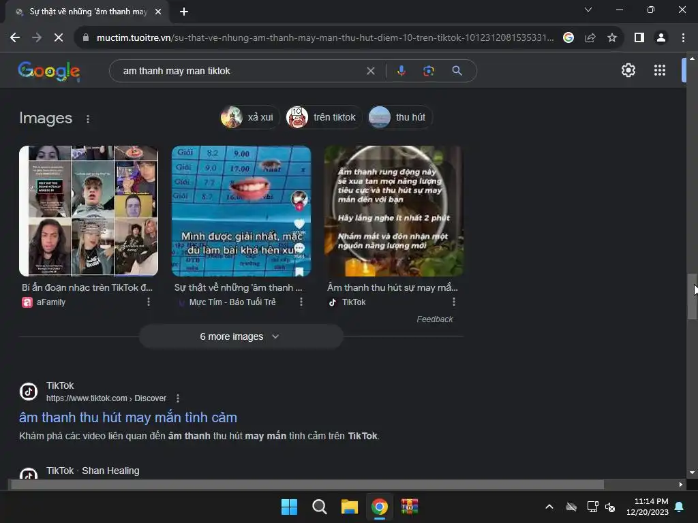698x523 pixels.
Task: Click the Google logo
Action: pyautogui.click(x=49, y=71)
